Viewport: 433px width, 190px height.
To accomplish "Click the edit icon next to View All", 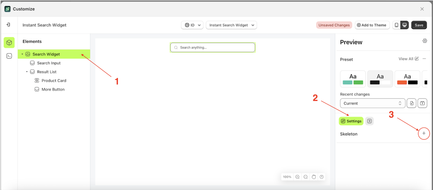I will point(416,59).
